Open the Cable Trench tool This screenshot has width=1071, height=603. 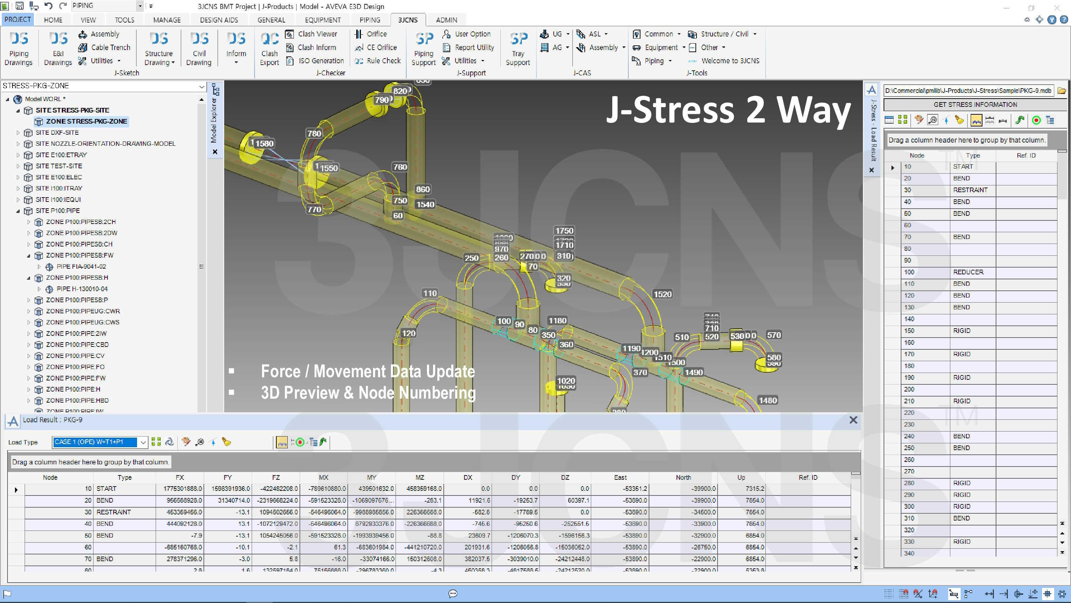coord(104,48)
